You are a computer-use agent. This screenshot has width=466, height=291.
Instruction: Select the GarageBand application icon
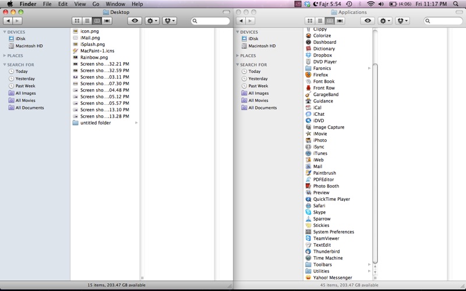pyautogui.click(x=308, y=94)
